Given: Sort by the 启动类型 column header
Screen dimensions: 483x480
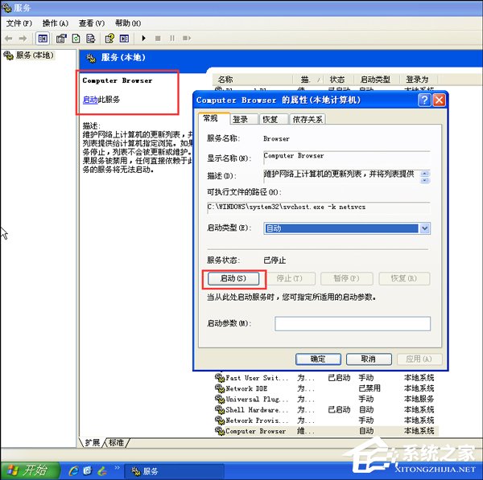Looking at the screenshot, I should (376, 80).
